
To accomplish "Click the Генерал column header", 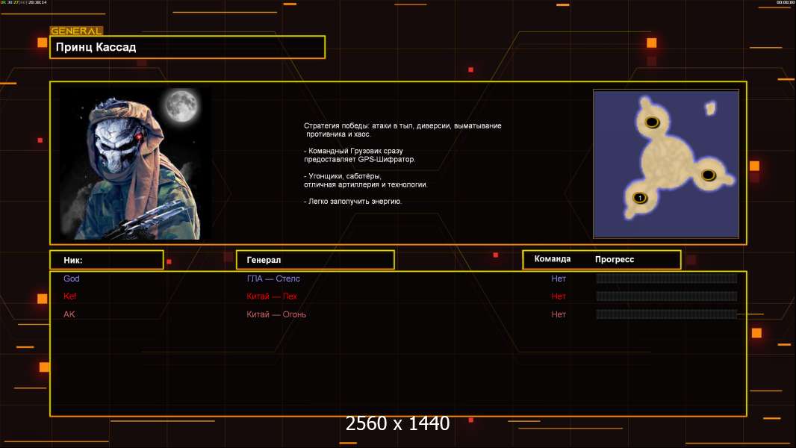I will (x=314, y=260).
